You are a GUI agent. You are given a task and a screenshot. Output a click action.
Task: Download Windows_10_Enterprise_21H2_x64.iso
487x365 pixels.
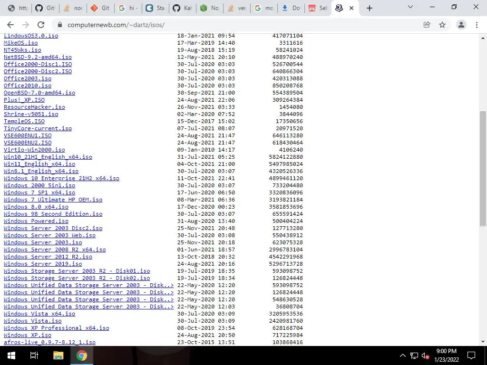click(x=61, y=179)
